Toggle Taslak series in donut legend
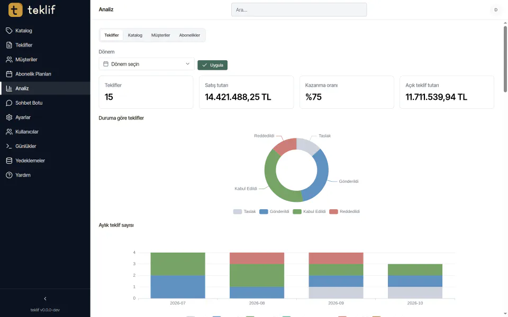 coord(244,211)
